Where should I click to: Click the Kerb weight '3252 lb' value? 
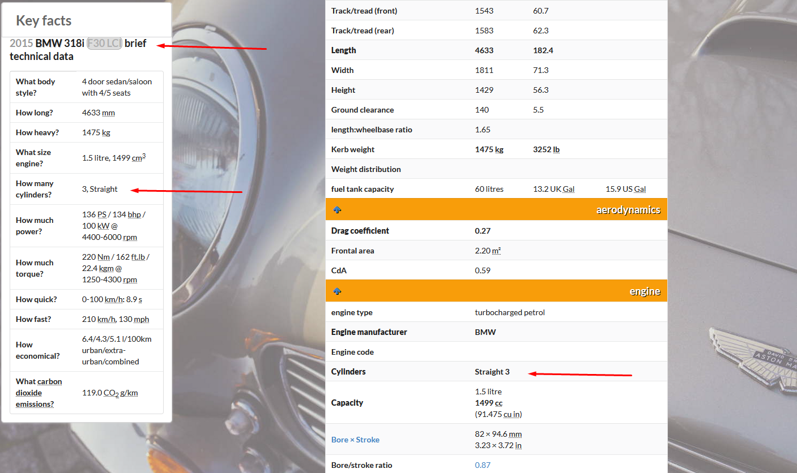coord(547,149)
